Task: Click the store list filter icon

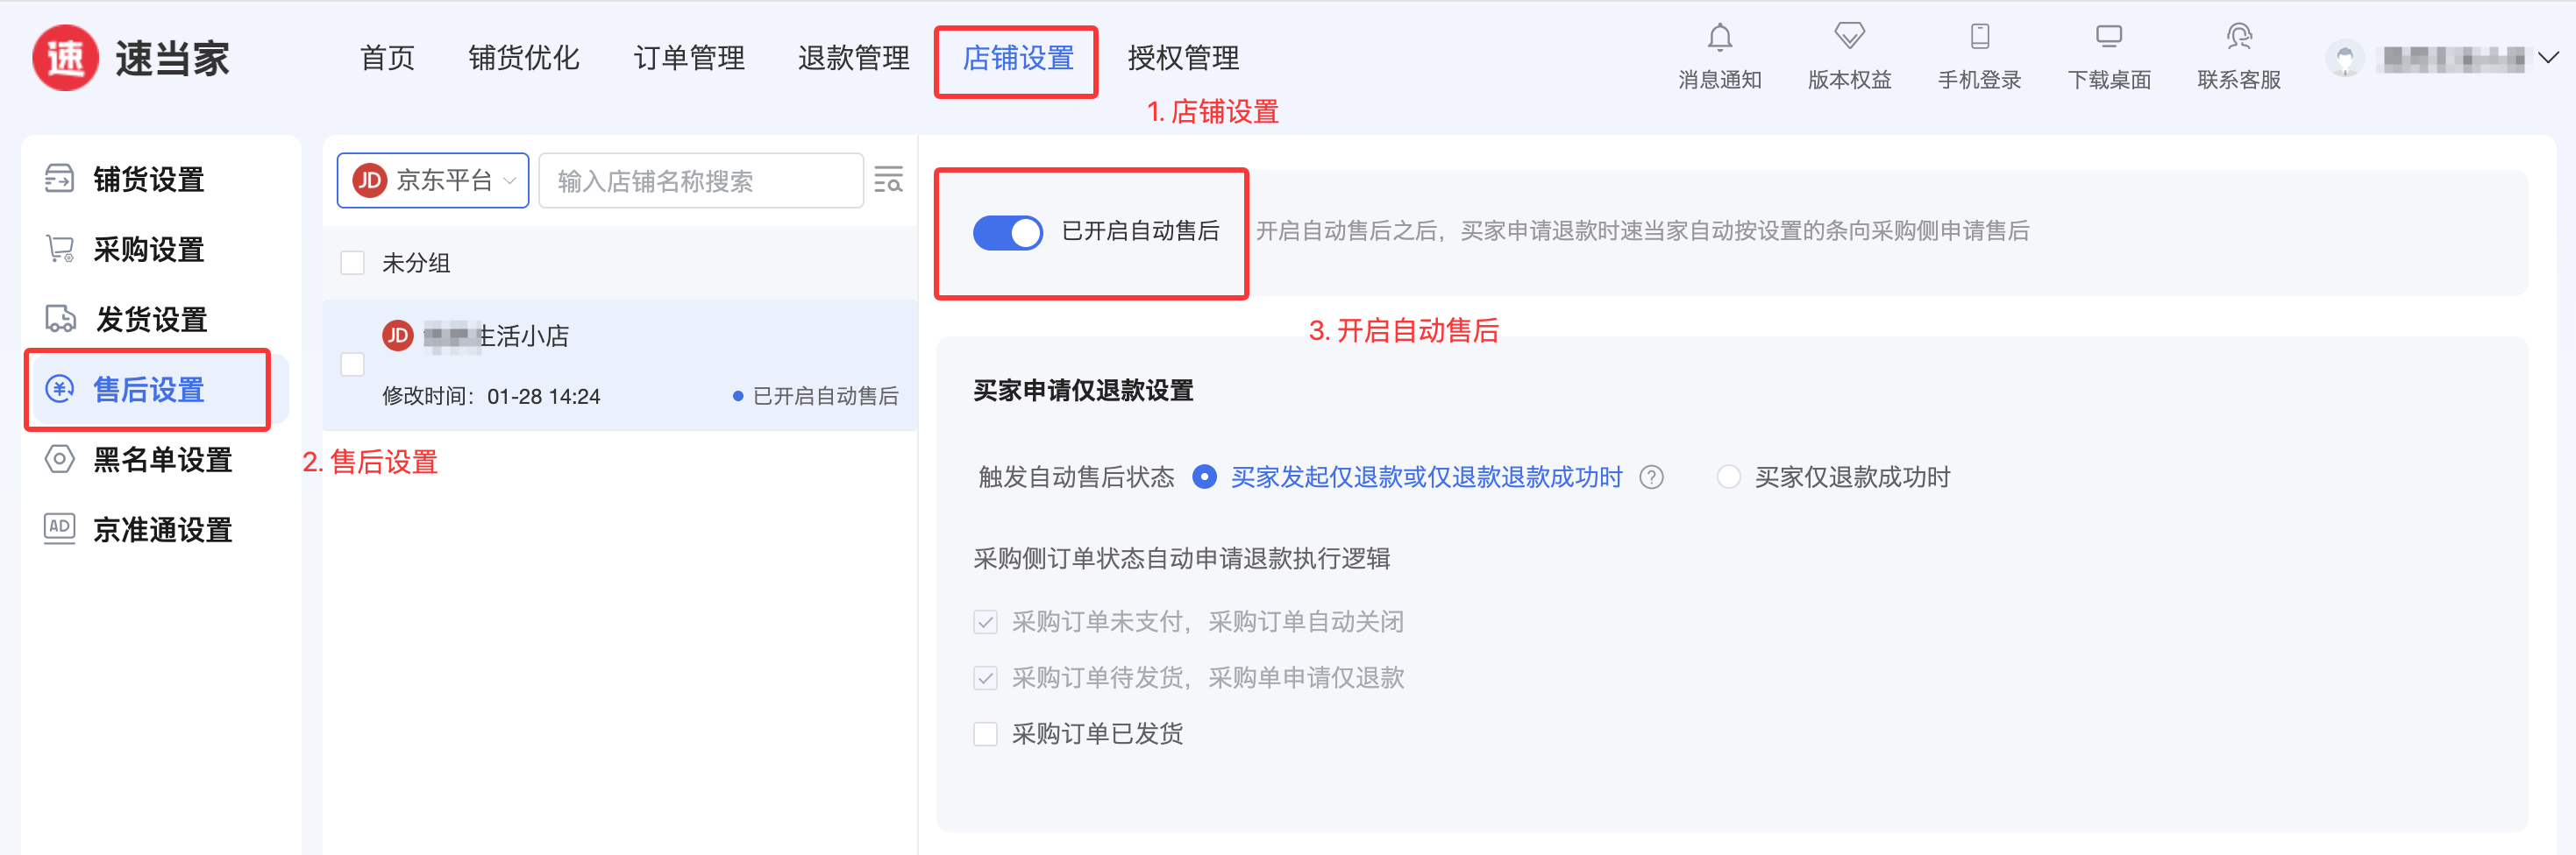Action: pos(888,180)
